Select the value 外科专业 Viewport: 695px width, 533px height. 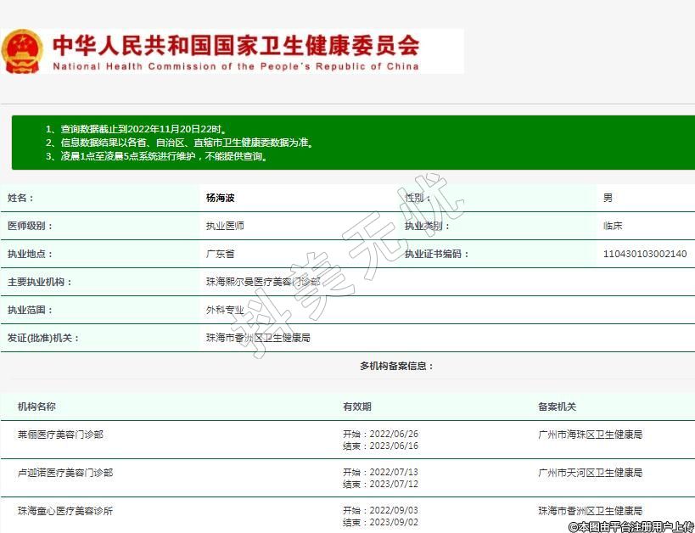pos(225,310)
